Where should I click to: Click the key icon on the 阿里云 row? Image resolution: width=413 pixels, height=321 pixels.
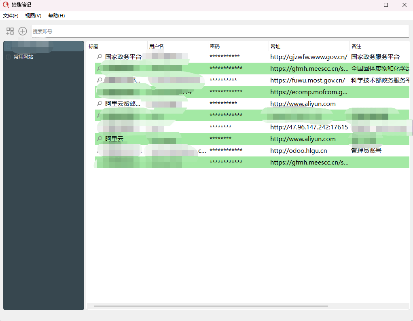click(x=99, y=139)
